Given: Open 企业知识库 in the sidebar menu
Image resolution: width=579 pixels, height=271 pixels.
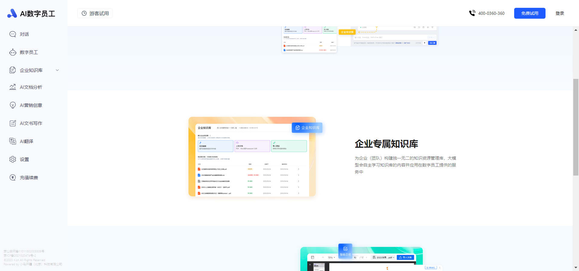Looking at the screenshot, I should [x=31, y=70].
